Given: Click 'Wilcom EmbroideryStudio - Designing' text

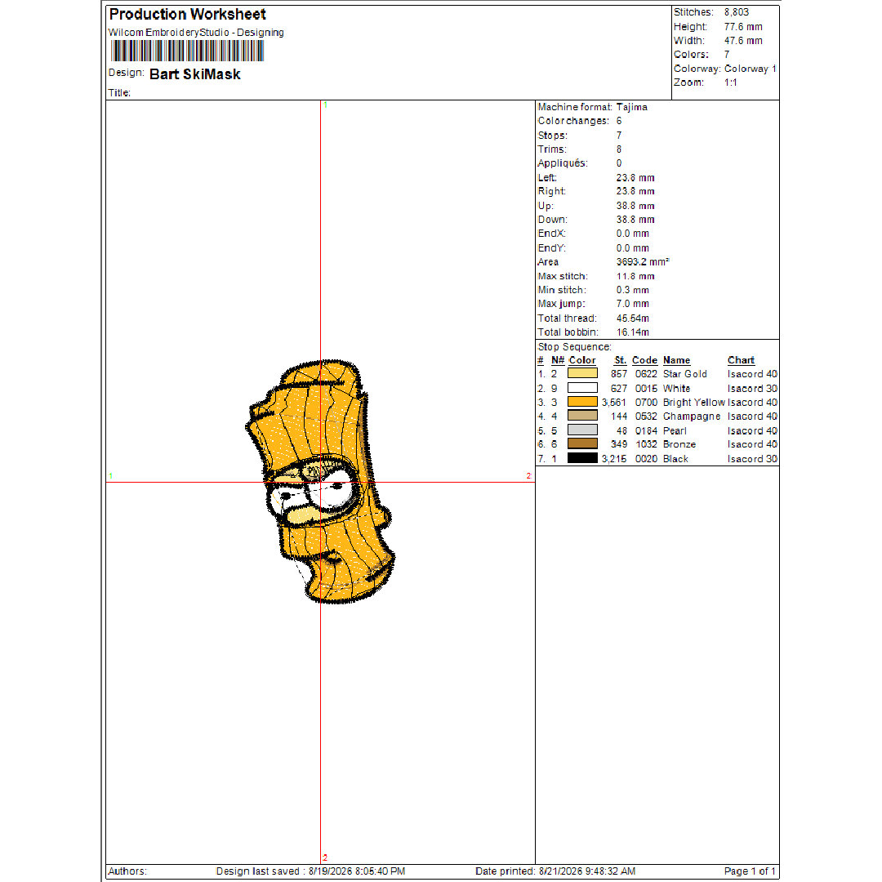Looking at the screenshot, I should [x=196, y=33].
